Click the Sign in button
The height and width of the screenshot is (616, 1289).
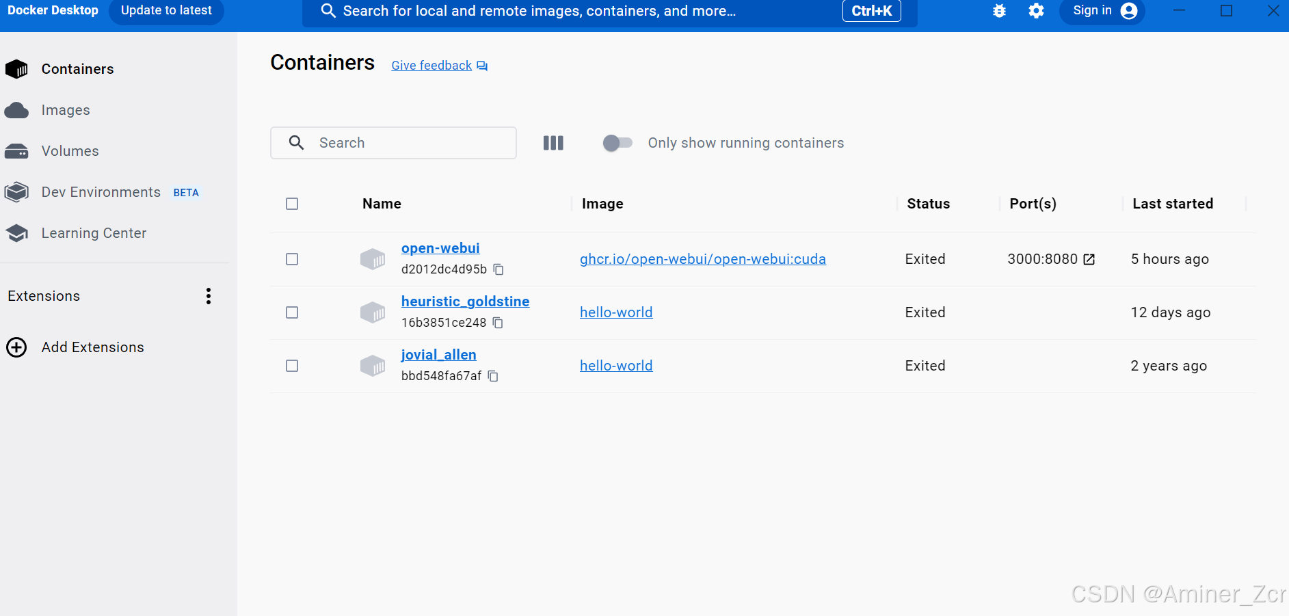tap(1102, 11)
